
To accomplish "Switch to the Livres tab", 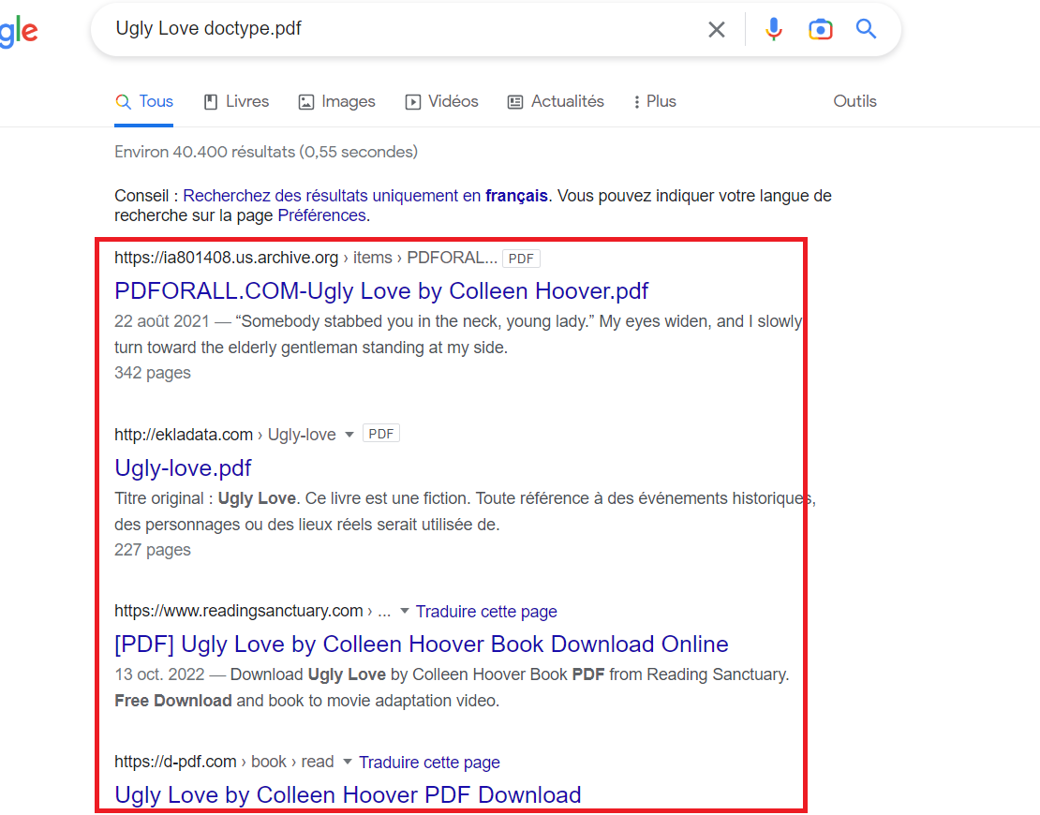I will [x=236, y=101].
